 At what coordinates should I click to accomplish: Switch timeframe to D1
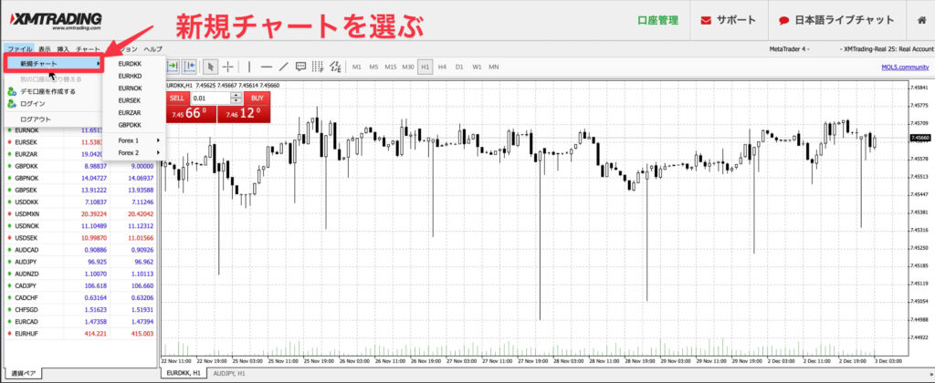tap(459, 67)
